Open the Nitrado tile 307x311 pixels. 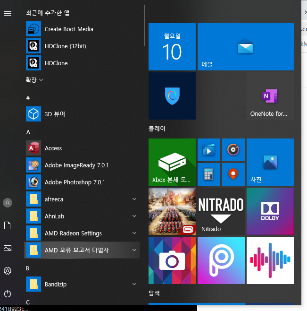click(221, 211)
